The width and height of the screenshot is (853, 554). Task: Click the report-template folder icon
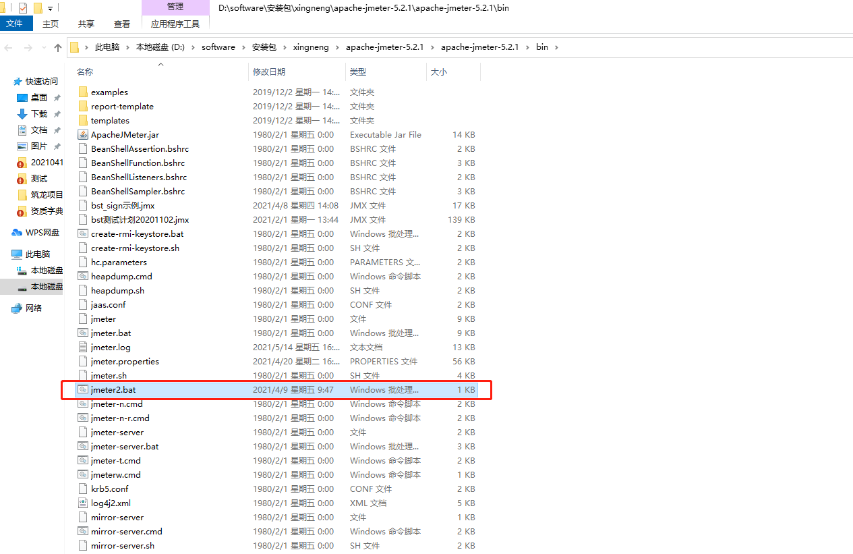84,106
